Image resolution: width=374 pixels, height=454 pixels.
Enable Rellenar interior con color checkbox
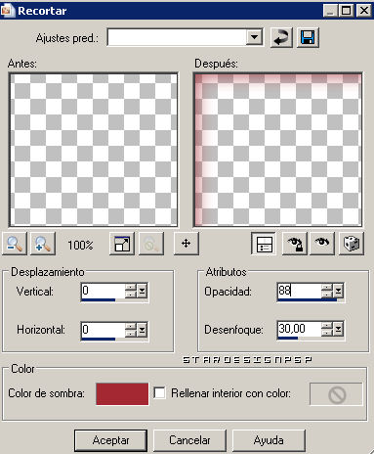(159, 393)
